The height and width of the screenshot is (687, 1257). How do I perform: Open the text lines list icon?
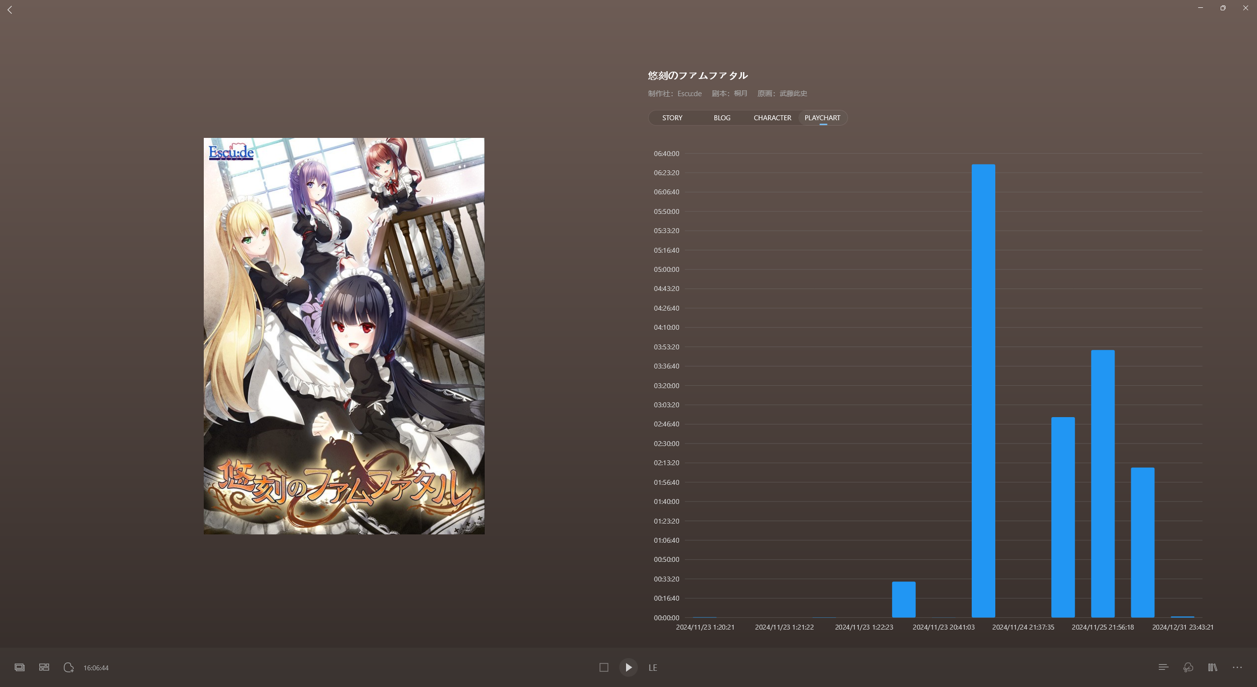1163,667
